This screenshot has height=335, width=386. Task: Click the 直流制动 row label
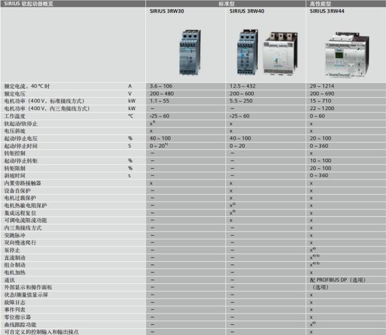[15, 258]
